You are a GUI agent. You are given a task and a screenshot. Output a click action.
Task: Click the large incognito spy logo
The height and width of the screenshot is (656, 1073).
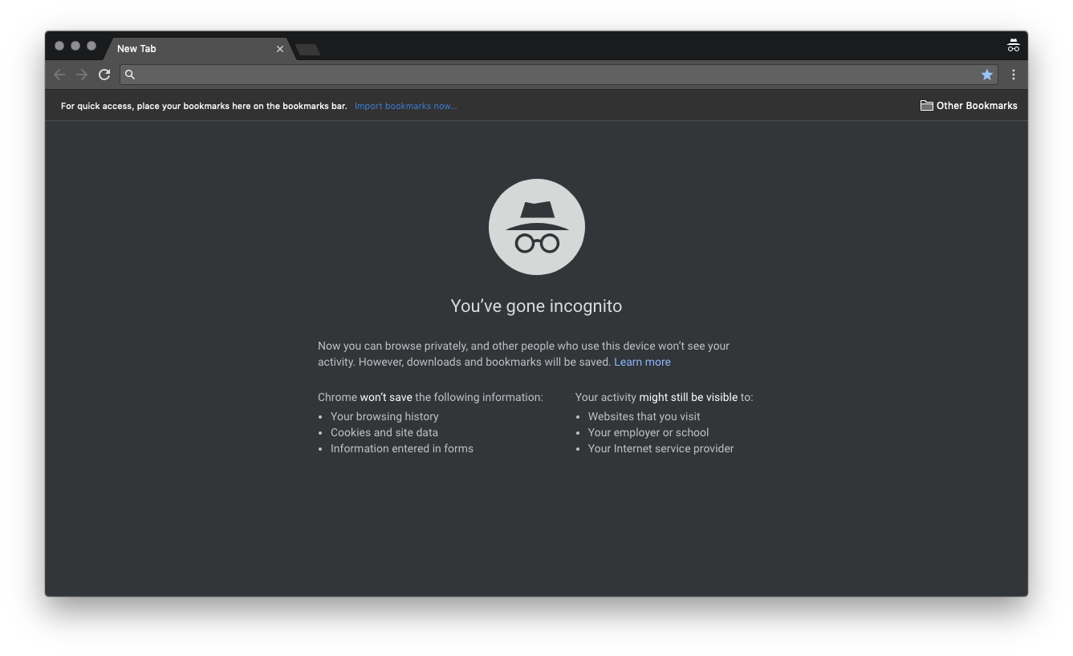pos(536,226)
